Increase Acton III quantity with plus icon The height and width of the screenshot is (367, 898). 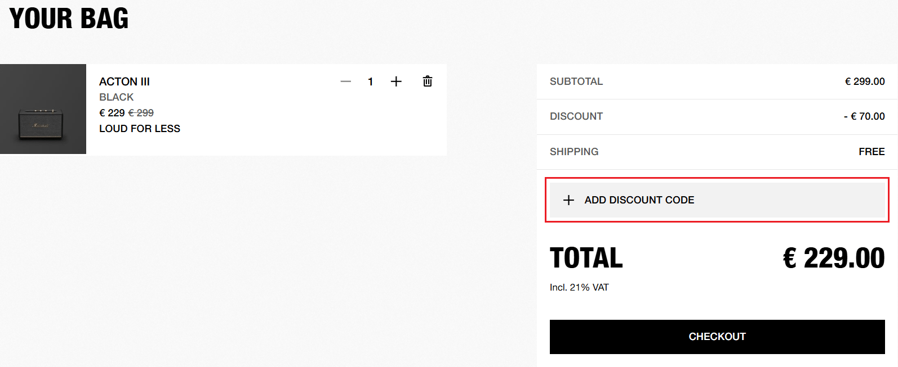point(396,81)
